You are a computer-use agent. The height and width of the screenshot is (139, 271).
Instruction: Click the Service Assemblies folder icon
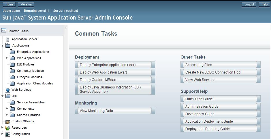coord(12,102)
